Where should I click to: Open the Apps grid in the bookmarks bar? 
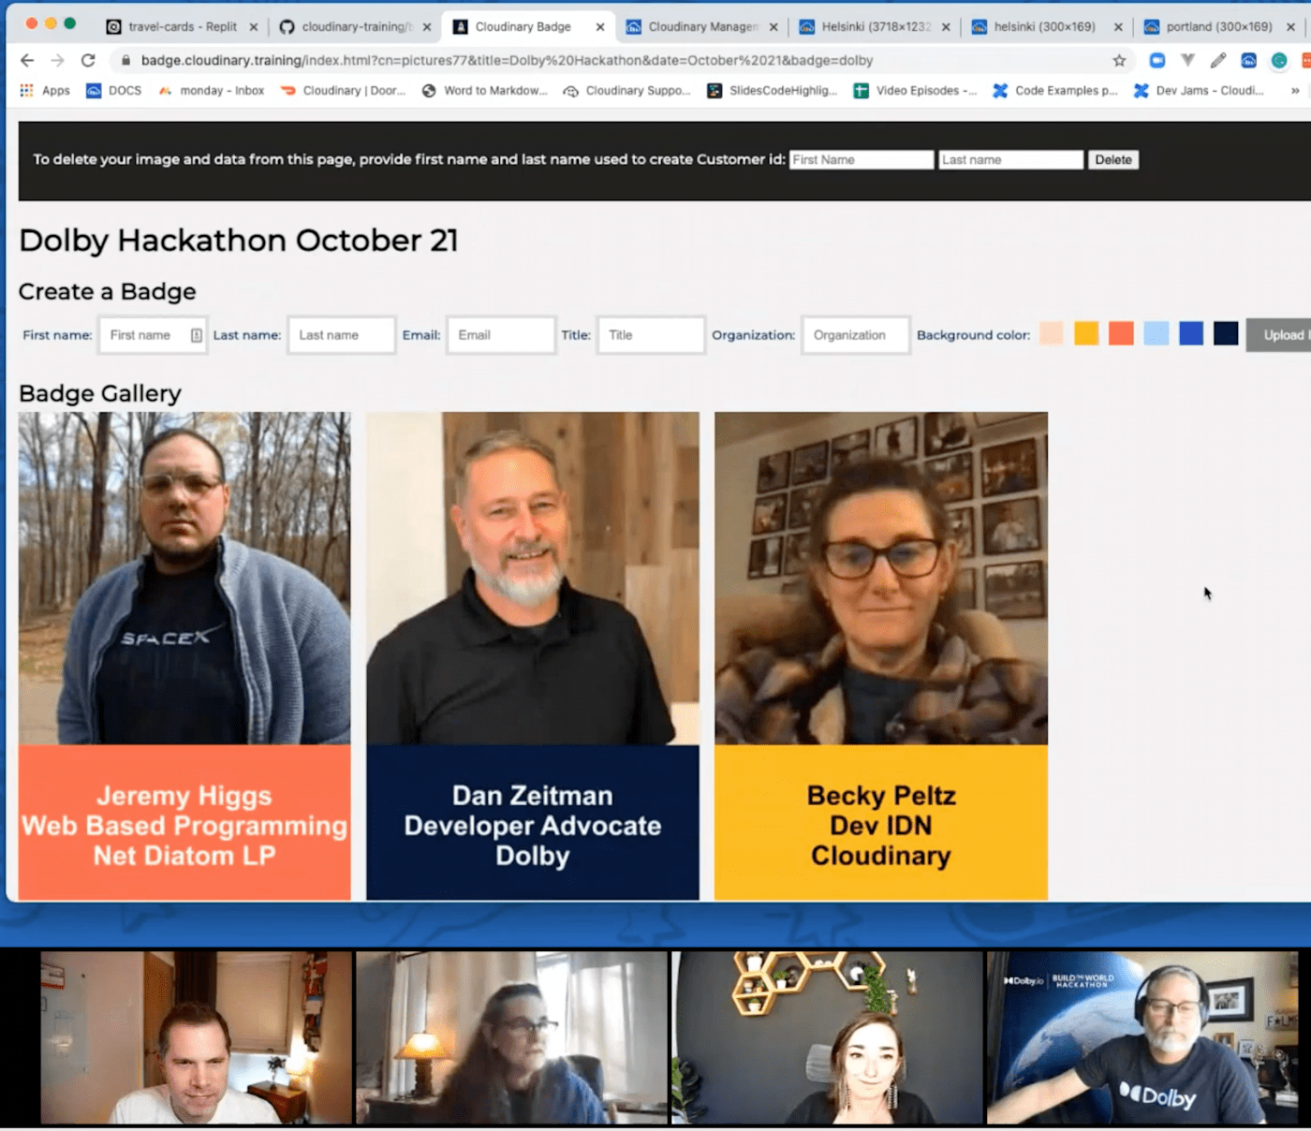tap(44, 91)
